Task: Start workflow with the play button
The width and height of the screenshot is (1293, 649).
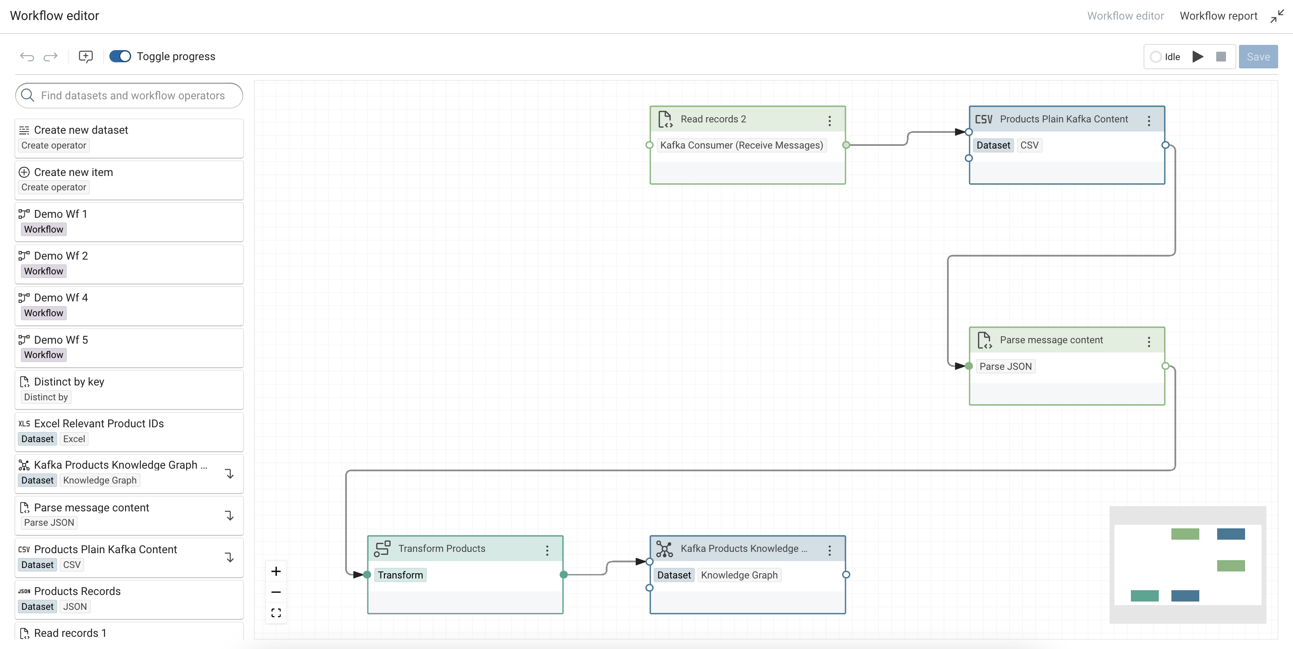Action: pos(1198,57)
